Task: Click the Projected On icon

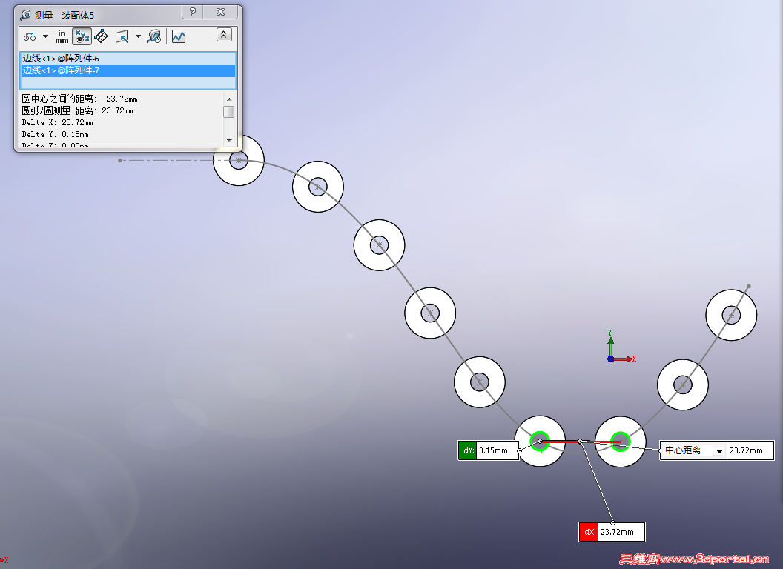Action: (122, 36)
